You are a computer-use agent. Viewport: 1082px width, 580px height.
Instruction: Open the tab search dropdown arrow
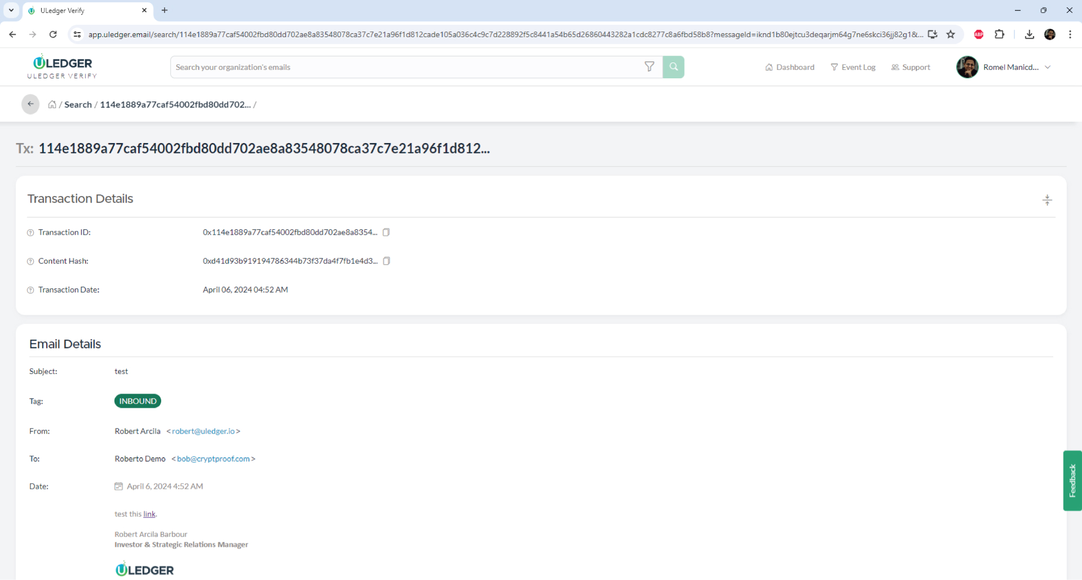point(11,10)
